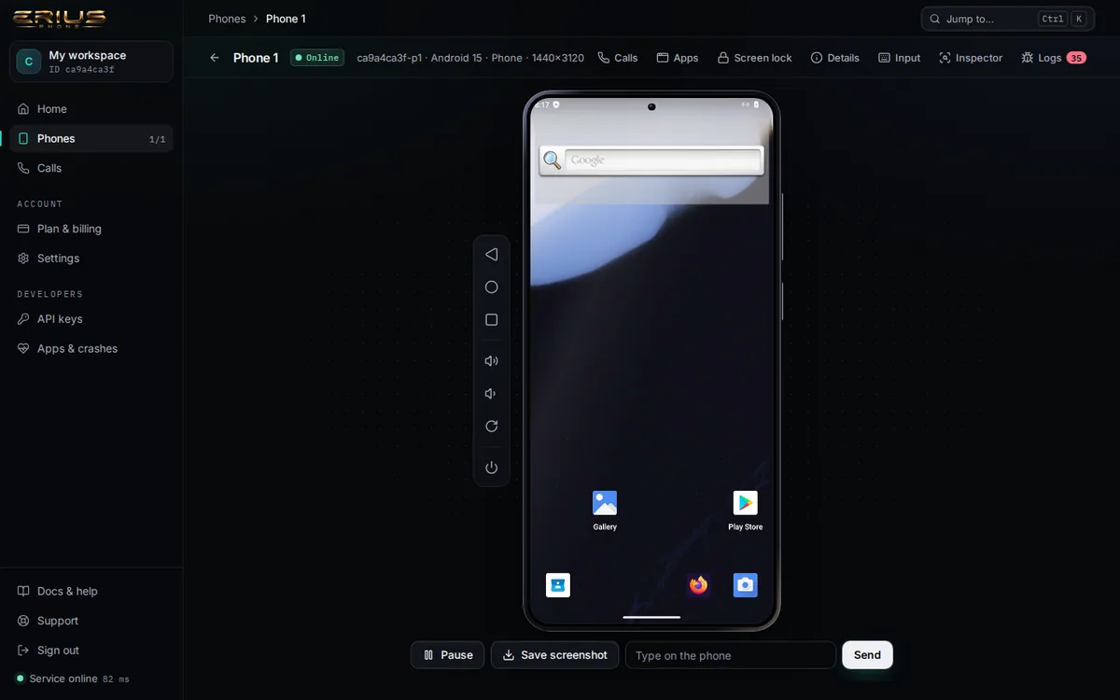The width and height of the screenshot is (1120, 700).
Task: Open the Play Store app on phone
Action: pyautogui.click(x=745, y=511)
